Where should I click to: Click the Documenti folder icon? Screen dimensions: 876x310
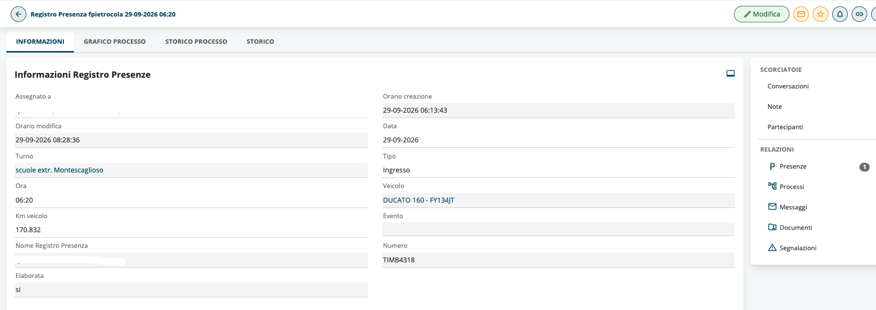tap(772, 227)
